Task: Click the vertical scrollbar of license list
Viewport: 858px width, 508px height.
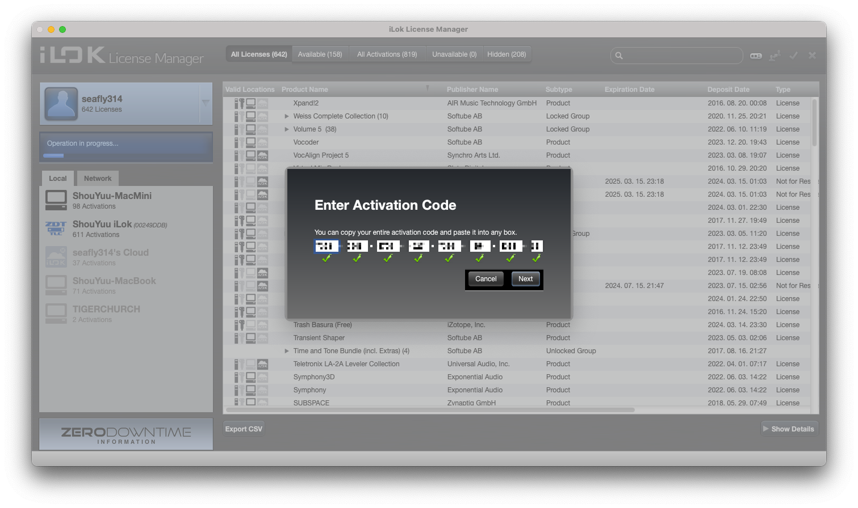Action: (x=814, y=122)
